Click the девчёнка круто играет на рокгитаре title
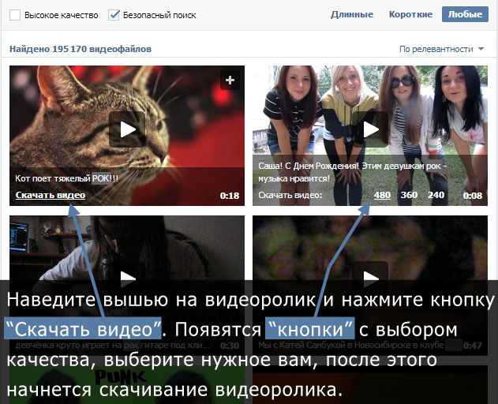The image size is (498, 404). click(103, 345)
